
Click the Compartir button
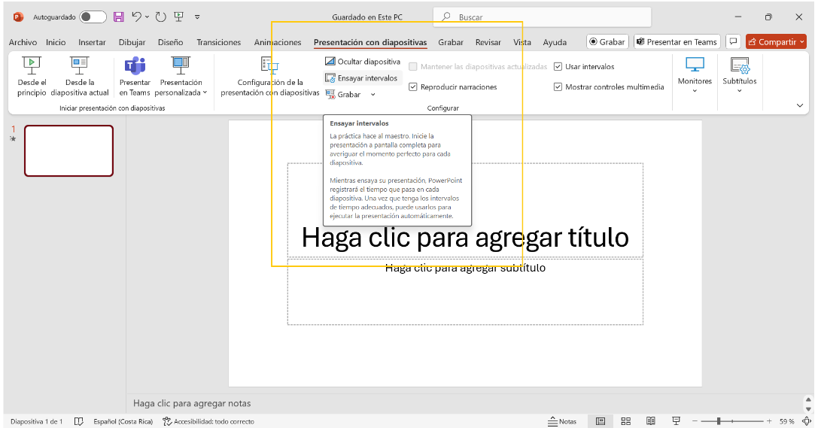pos(776,42)
